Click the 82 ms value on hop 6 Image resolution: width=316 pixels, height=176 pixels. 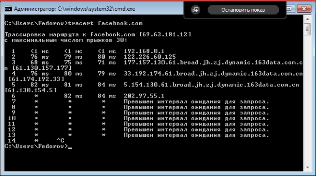(x=73, y=96)
